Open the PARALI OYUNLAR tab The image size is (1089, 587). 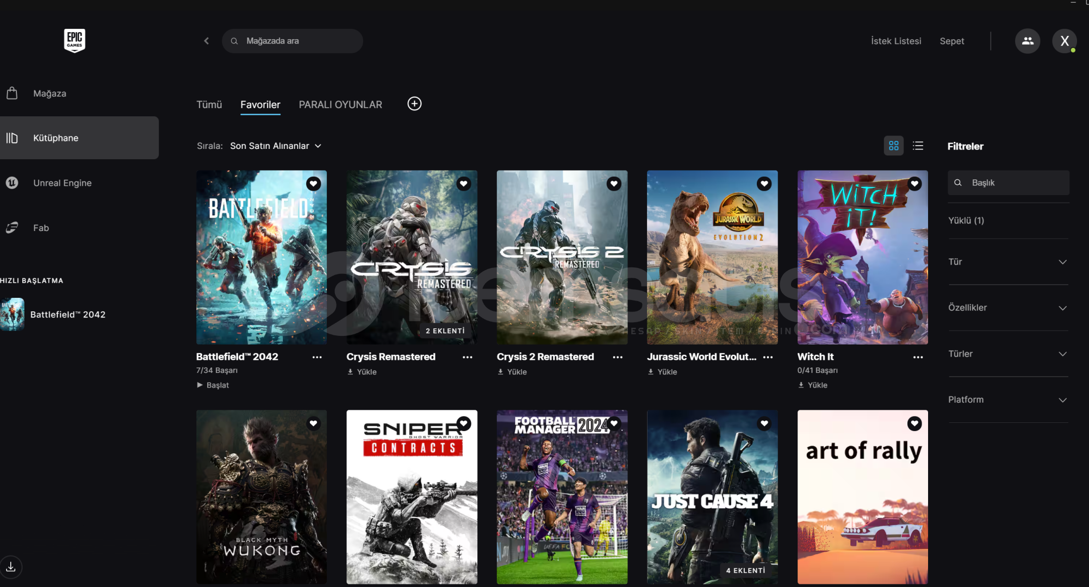[340, 104]
